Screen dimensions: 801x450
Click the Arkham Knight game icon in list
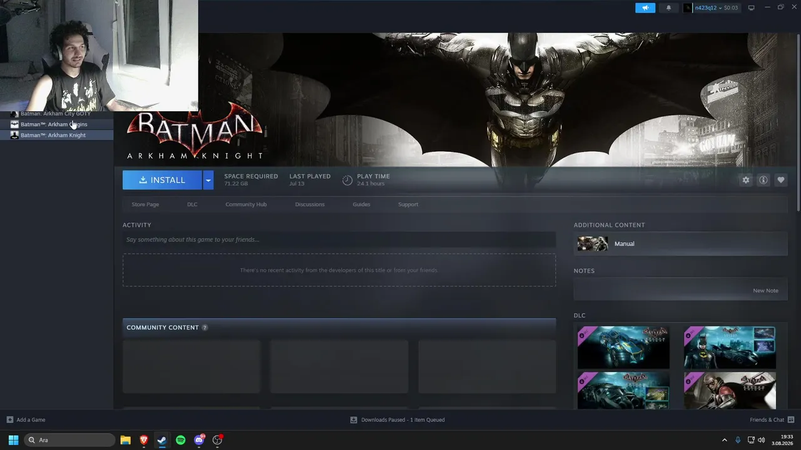pyautogui.click(x=14, y=135)
